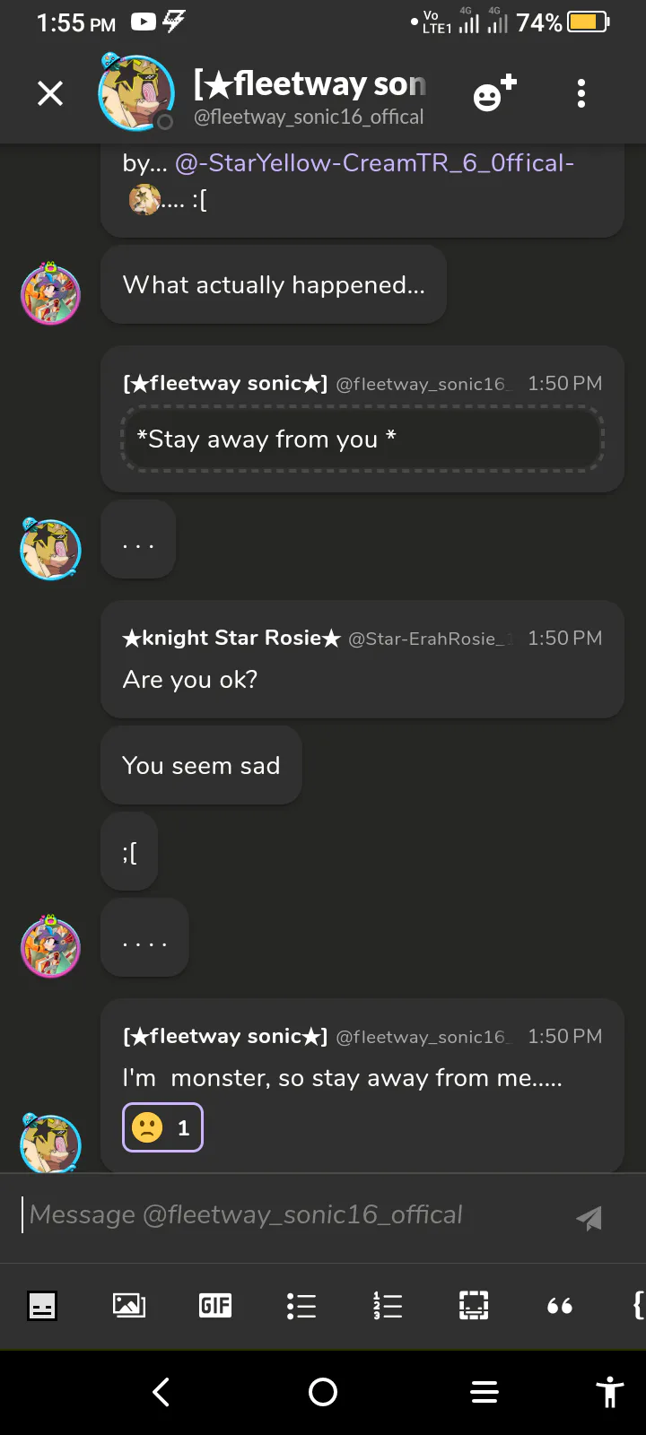Insert block quote formatting
Image resolution: width=646 pixels, height=1435 pixels.
click(x=560, y=1305)
